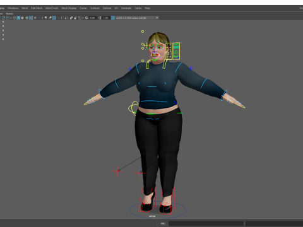The image size is (303, 227).
Task: Open the Mesh Display menu
Action: click(69, 8)
